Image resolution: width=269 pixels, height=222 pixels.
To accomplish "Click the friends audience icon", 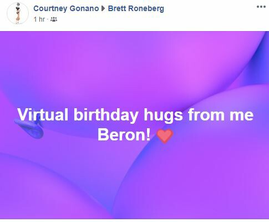I will click(54, 19).
